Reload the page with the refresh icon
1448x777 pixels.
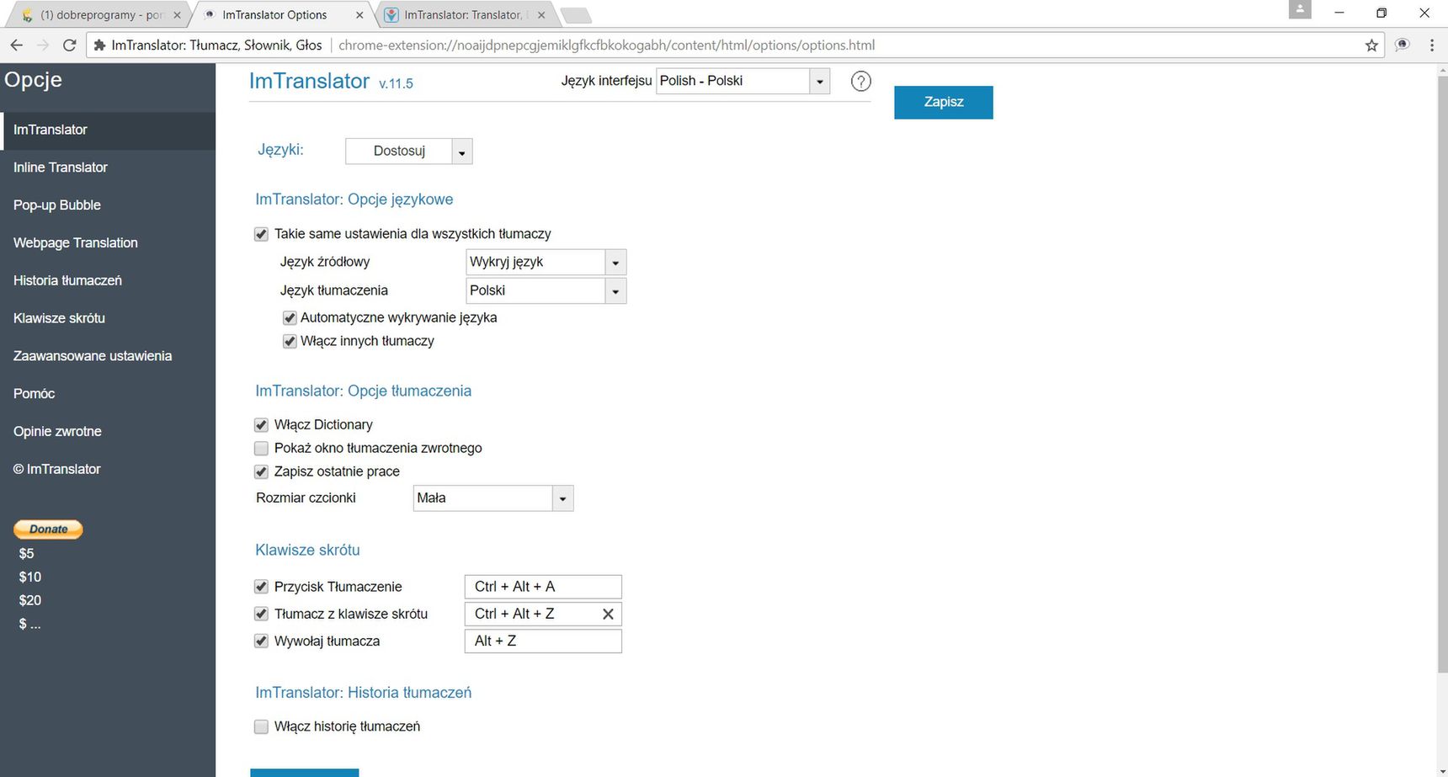70,45
